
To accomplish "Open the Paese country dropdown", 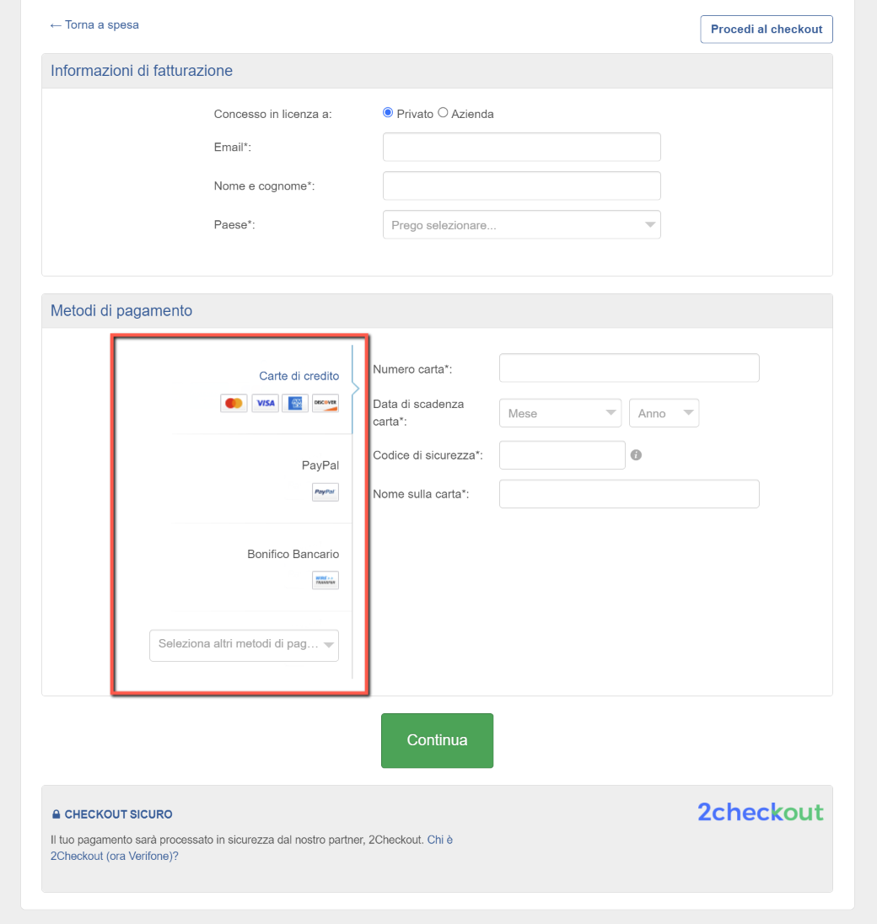I will (521, 224).
